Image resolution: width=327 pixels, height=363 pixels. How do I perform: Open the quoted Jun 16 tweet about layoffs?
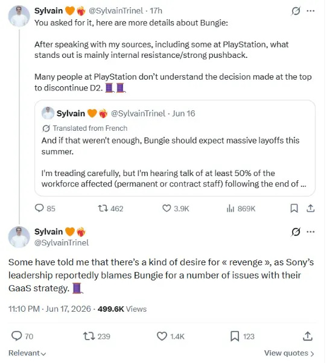coord(175,148)
